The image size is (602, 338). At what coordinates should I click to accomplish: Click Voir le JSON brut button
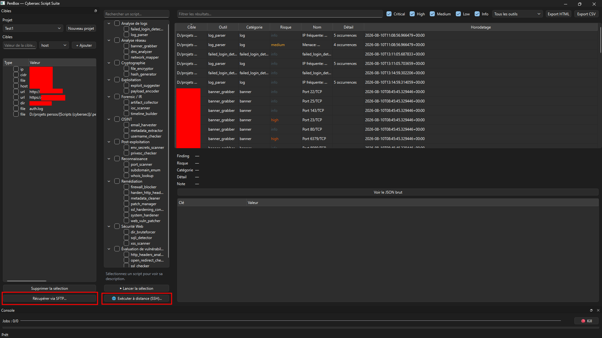[x=388, y=192]
